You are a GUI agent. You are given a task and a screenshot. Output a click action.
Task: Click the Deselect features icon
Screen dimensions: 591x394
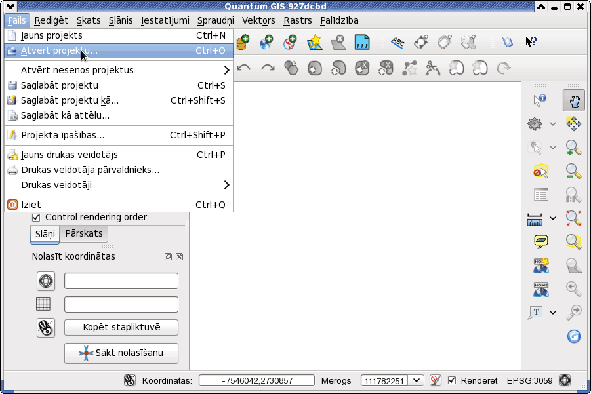pyautogui.click(x=541, y=171)
